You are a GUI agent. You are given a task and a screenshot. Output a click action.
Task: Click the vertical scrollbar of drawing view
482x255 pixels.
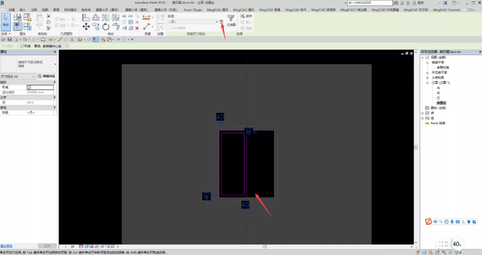pos(416,147)
